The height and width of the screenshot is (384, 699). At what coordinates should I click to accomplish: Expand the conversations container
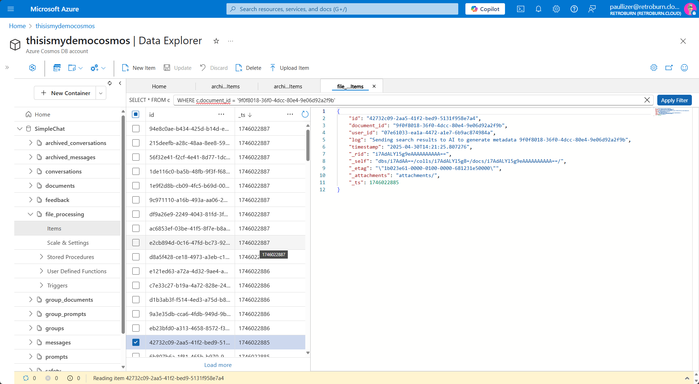[31, 171]
